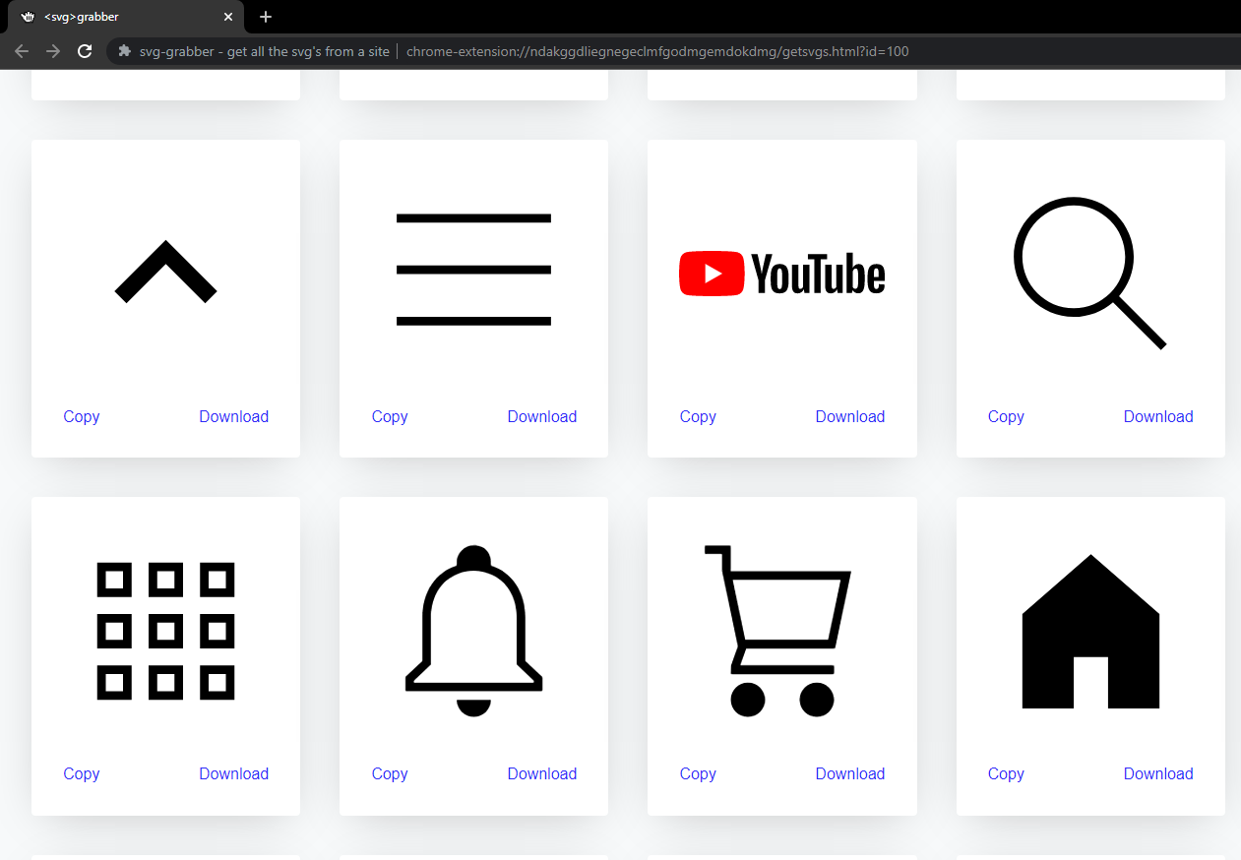Select the home house SVG icon
This screenshot has width=1241, height=860.
click(x=1090, y=631)
